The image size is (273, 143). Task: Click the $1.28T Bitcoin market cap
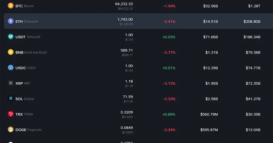pos(254,6)
